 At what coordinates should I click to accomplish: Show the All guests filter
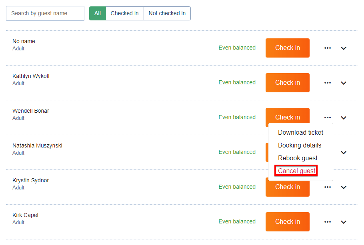[x=98, y=14]
